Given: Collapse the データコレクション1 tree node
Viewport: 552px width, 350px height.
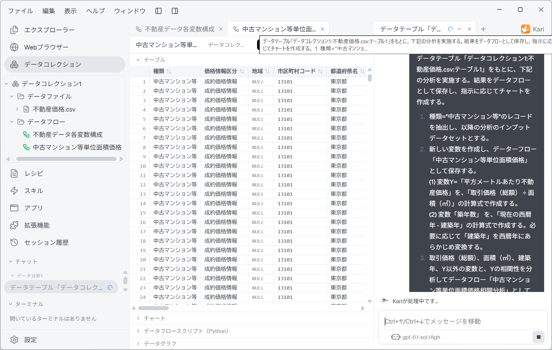Looking at the screenshot, I should click(6, 84).
